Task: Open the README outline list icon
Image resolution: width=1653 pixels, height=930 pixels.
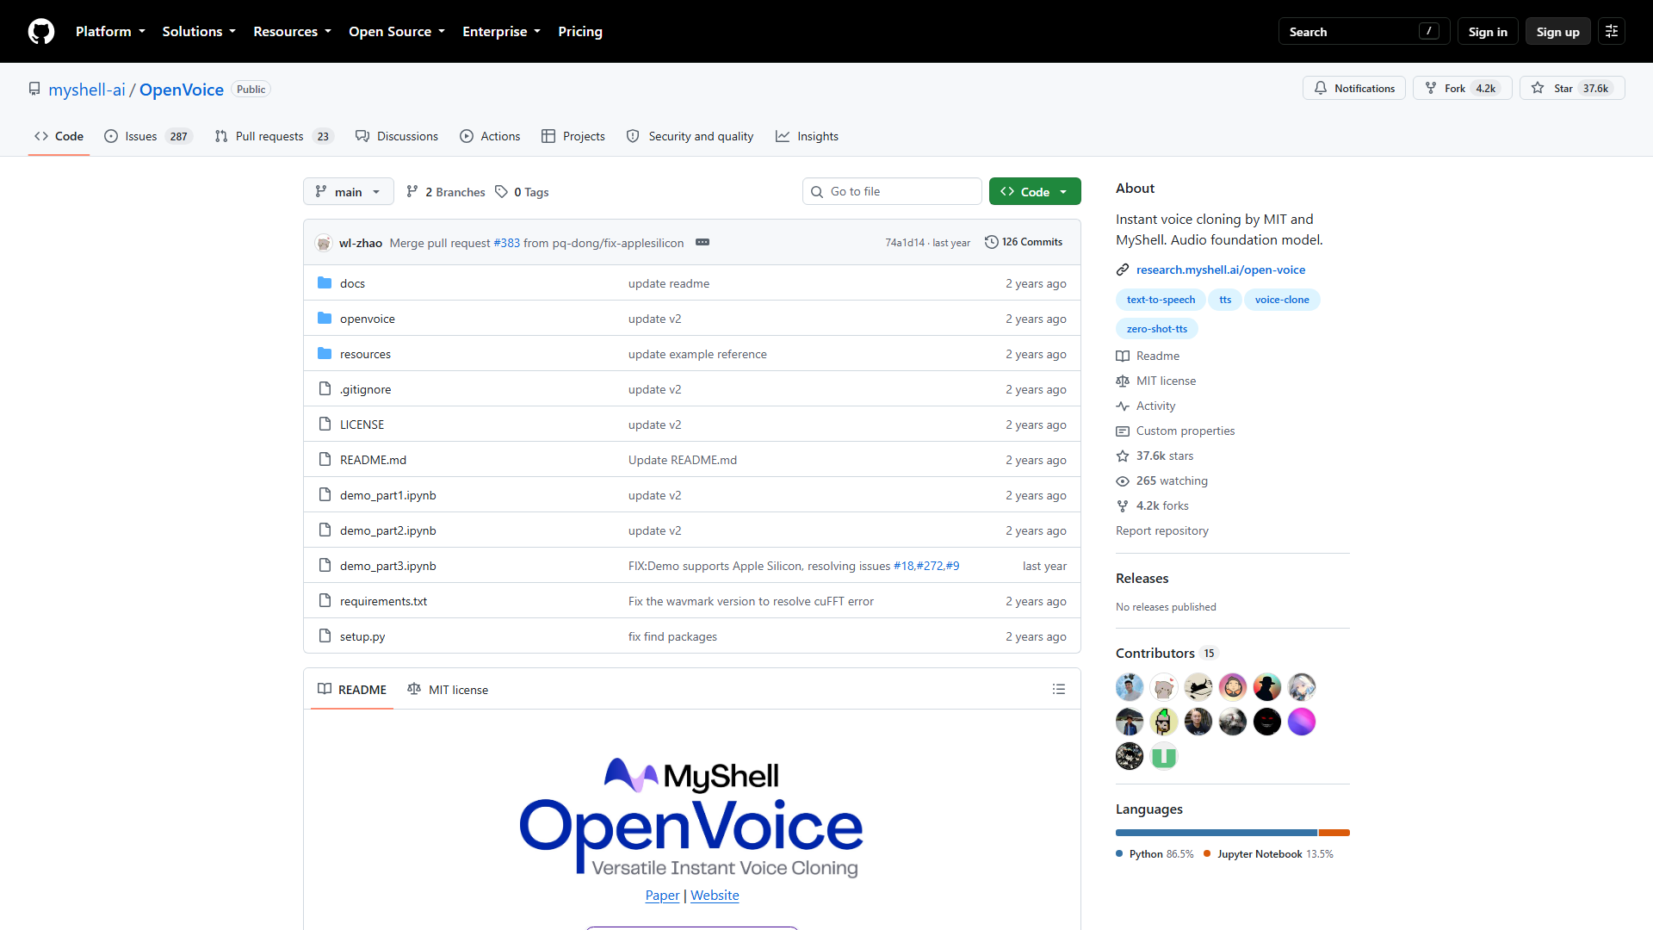Action: click(1059, 690)
